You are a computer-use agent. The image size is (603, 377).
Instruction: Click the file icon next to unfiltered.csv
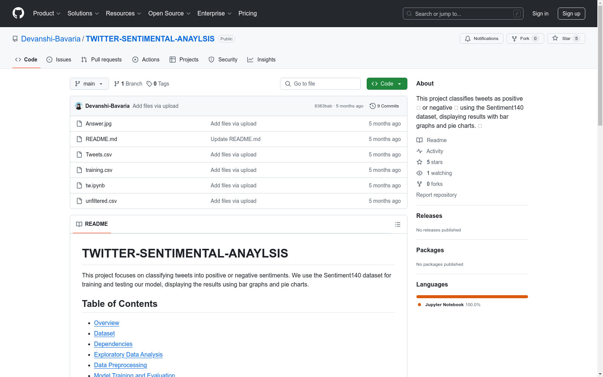click(x=79, y=201)
